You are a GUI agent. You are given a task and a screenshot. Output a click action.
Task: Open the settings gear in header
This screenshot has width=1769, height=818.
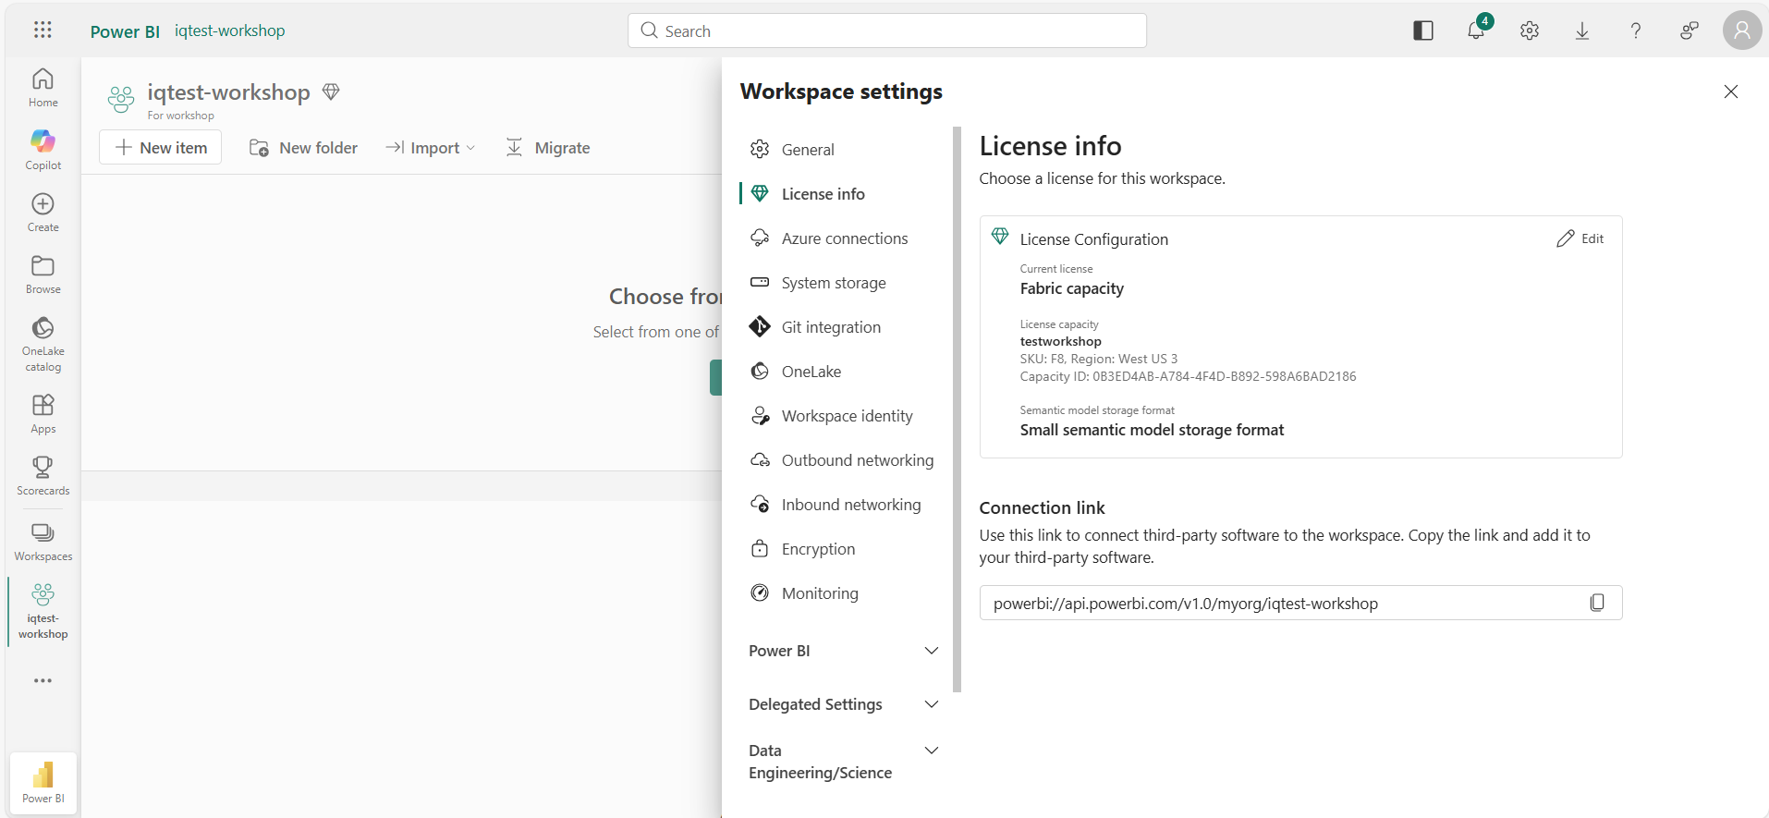(x=1530, y=31)
